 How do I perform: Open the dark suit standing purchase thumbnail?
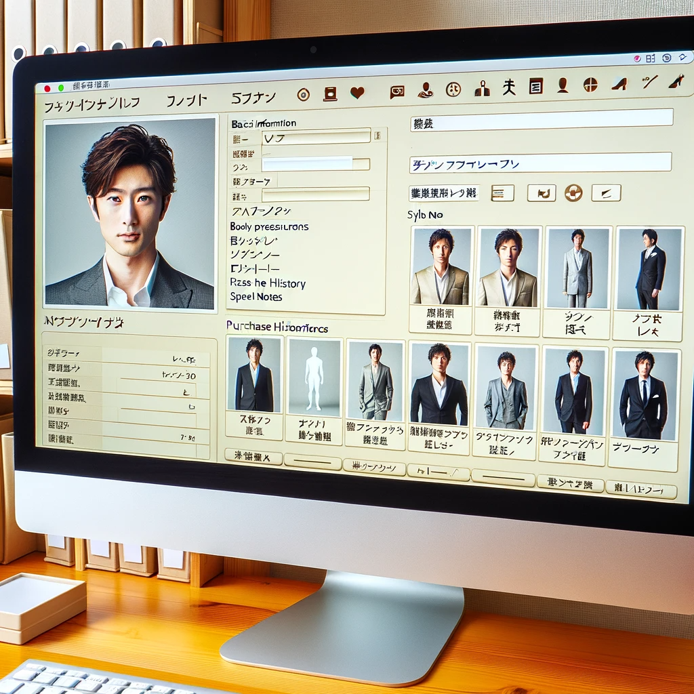click(x=574, y=391)
